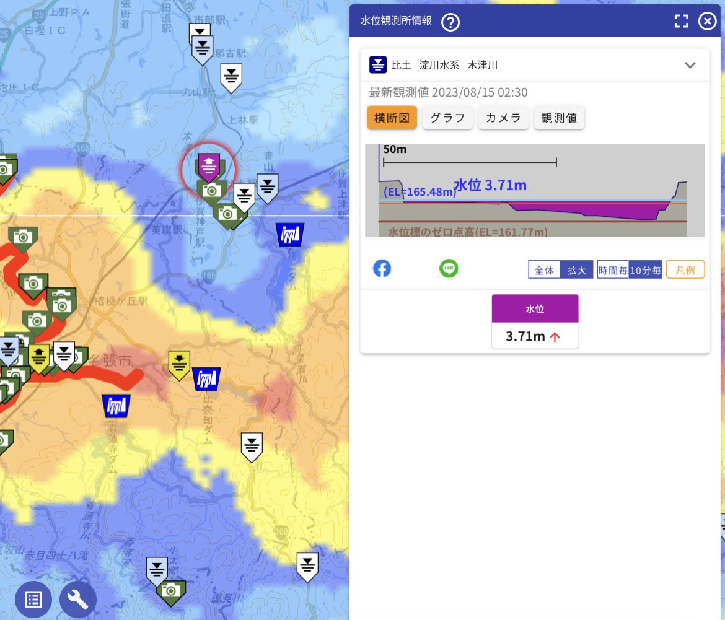Select yellow water gauge marker east of 名張市
The image size is (725, 620).
point(180,365)
